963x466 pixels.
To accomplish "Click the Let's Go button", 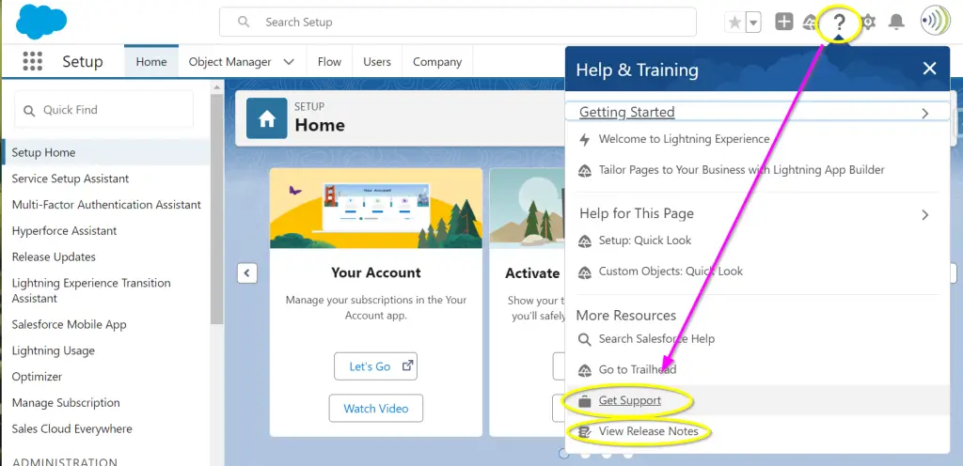I will coord(375,366).
